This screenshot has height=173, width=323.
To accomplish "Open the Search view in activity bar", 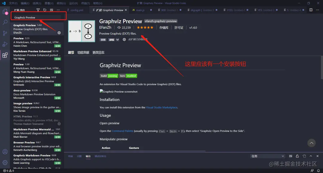I will [5, 22].
